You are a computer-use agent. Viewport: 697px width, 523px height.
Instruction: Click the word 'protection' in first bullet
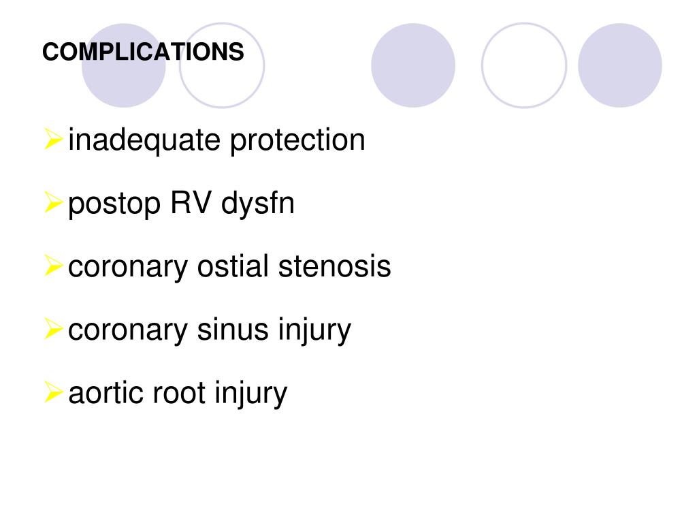click(297, 141)
